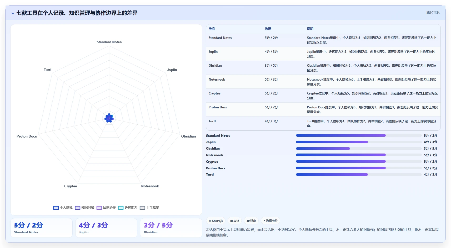Click the chart title heading text
Screen dimensions: 451x248
(x=77, y=13)
